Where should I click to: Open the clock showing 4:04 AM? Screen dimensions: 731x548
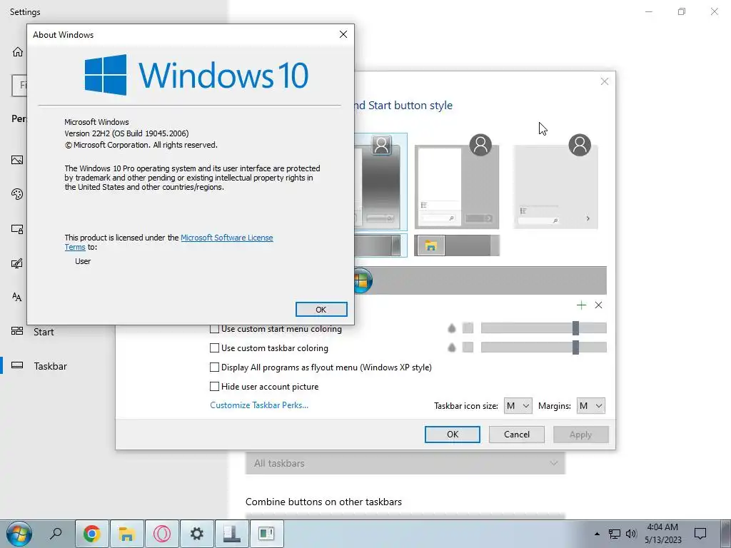pos(663,534)
